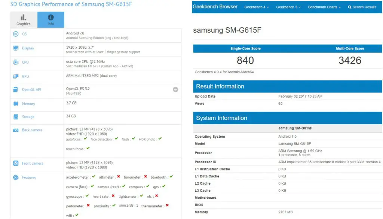This screenshot has height=219, width=383.
Task: Click the proximity check mark
Action: [x=114, y=205]
